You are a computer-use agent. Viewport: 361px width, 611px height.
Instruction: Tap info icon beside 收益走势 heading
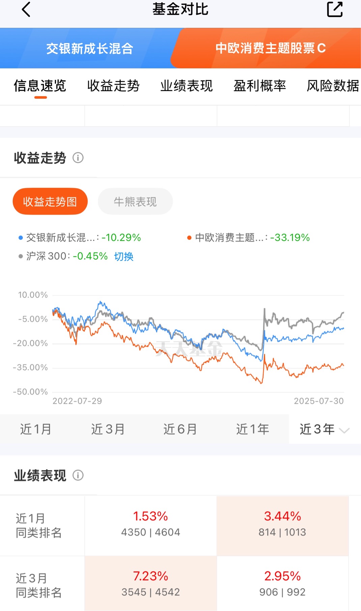78,158
